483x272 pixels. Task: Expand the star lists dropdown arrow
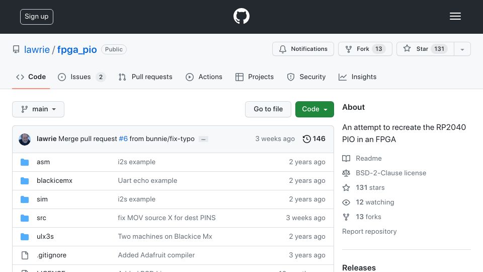(x=462, y=49)
